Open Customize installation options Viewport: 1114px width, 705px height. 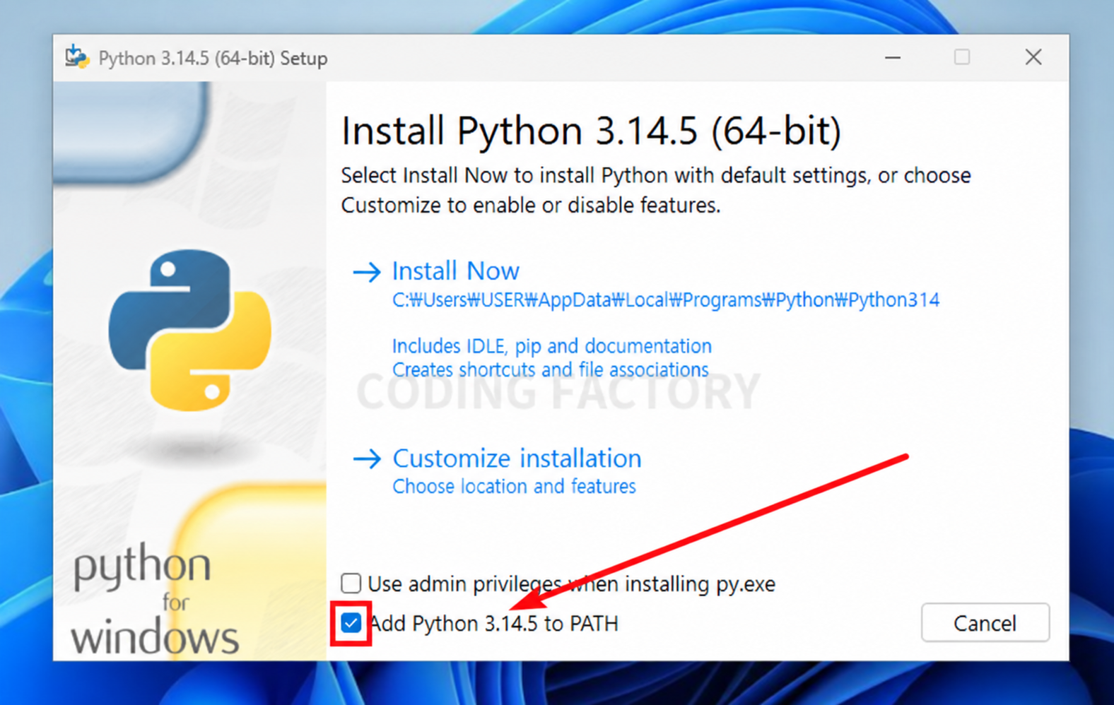[x=517, y=458]
